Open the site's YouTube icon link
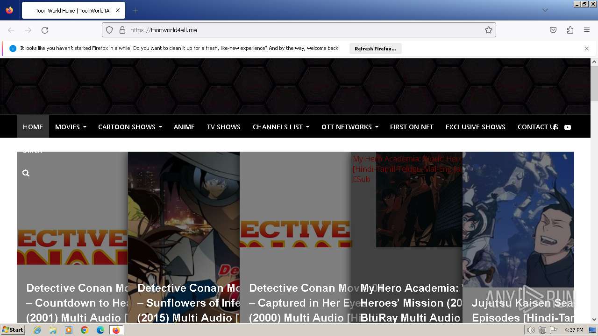The width and height of the screenshot is (598, 336). tap(568, 127)
